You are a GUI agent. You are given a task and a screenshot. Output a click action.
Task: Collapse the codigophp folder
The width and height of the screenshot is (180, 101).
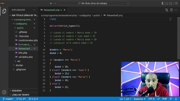(24, 24)
